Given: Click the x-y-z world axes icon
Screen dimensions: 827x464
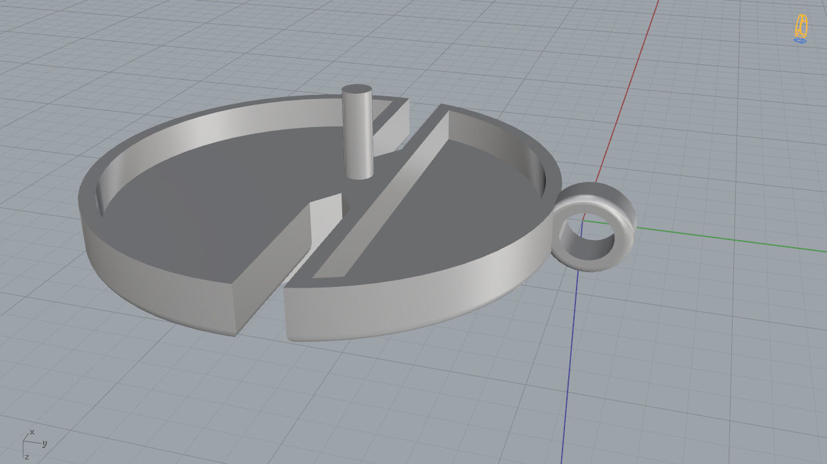Looking at the screenshot, I should coord(35,443).
